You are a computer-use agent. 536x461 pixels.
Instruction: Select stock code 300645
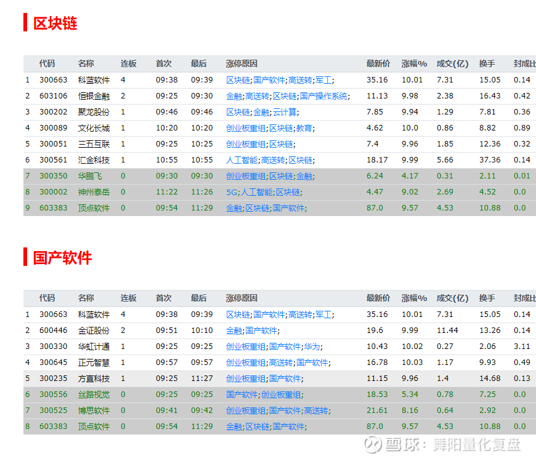54,363
